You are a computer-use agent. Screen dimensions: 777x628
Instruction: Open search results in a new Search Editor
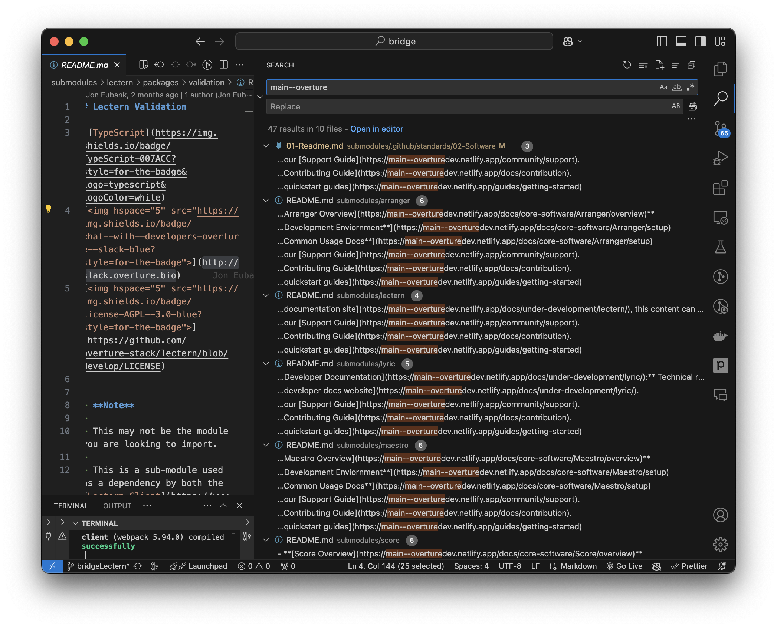pyautogui.click(x=660, y=65)
